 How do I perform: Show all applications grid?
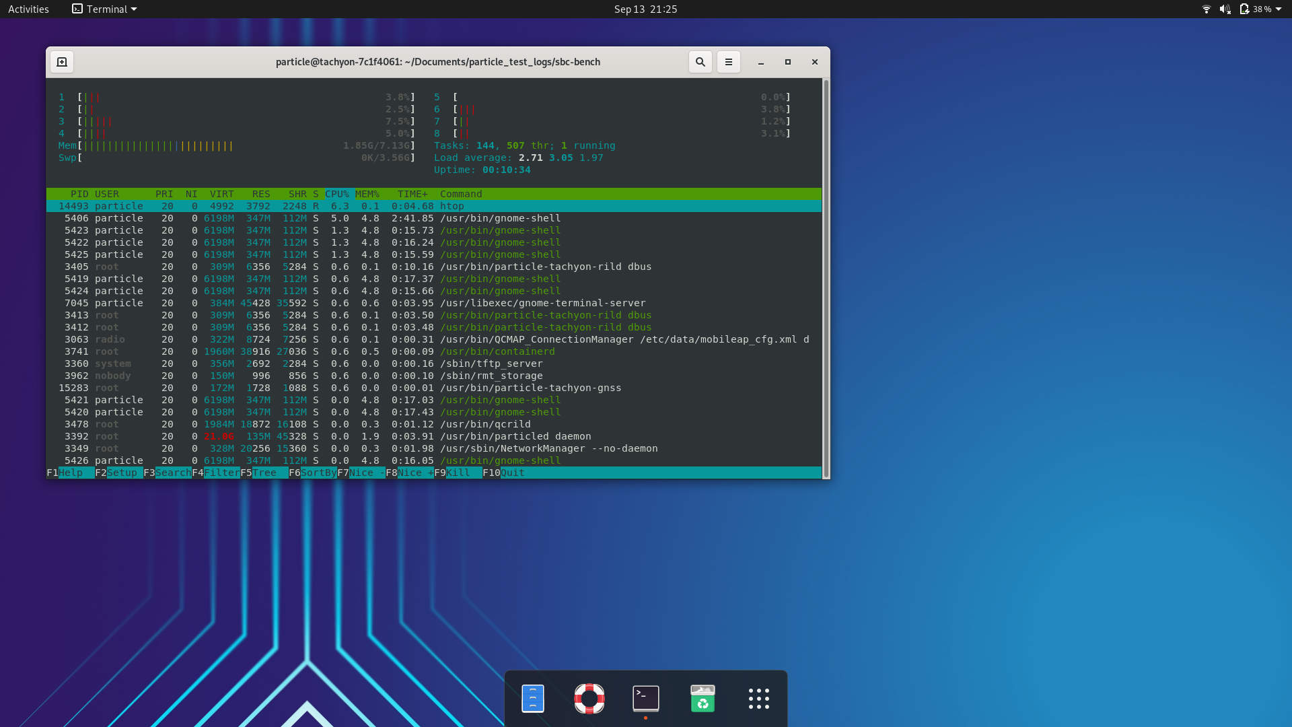pyautogui.click(x=759, y=699)
